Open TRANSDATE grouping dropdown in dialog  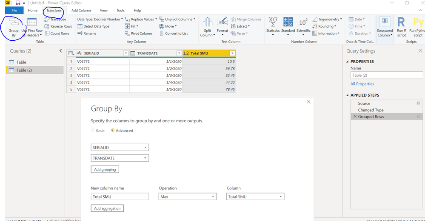pyautogui.click(x=120, y=158)
